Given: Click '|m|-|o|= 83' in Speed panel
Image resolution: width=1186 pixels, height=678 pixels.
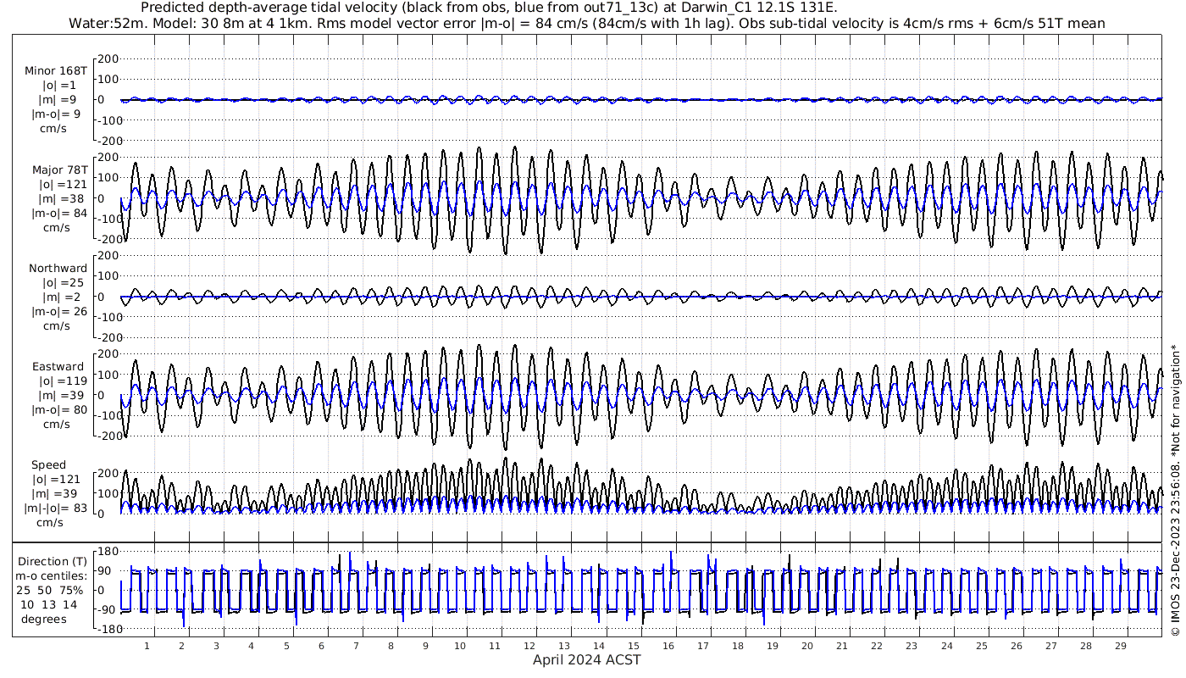Looking at the screenshot, I should click(56, 508).
